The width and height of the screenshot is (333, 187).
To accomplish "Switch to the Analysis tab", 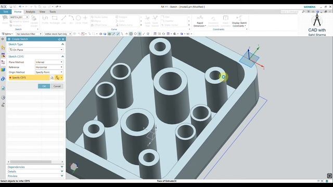I will point(30,12).
